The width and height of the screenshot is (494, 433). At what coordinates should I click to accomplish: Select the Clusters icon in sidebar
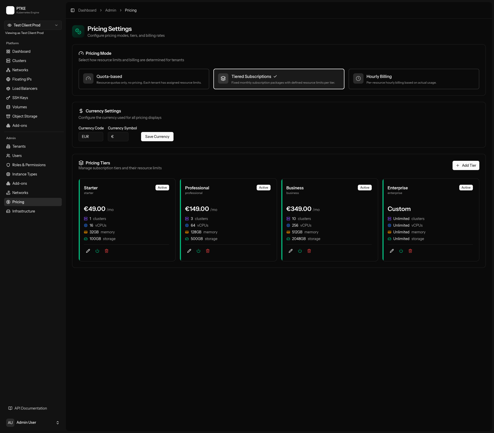tap(8, 61)
